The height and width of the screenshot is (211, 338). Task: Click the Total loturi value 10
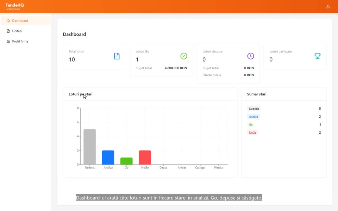point(72,59)
